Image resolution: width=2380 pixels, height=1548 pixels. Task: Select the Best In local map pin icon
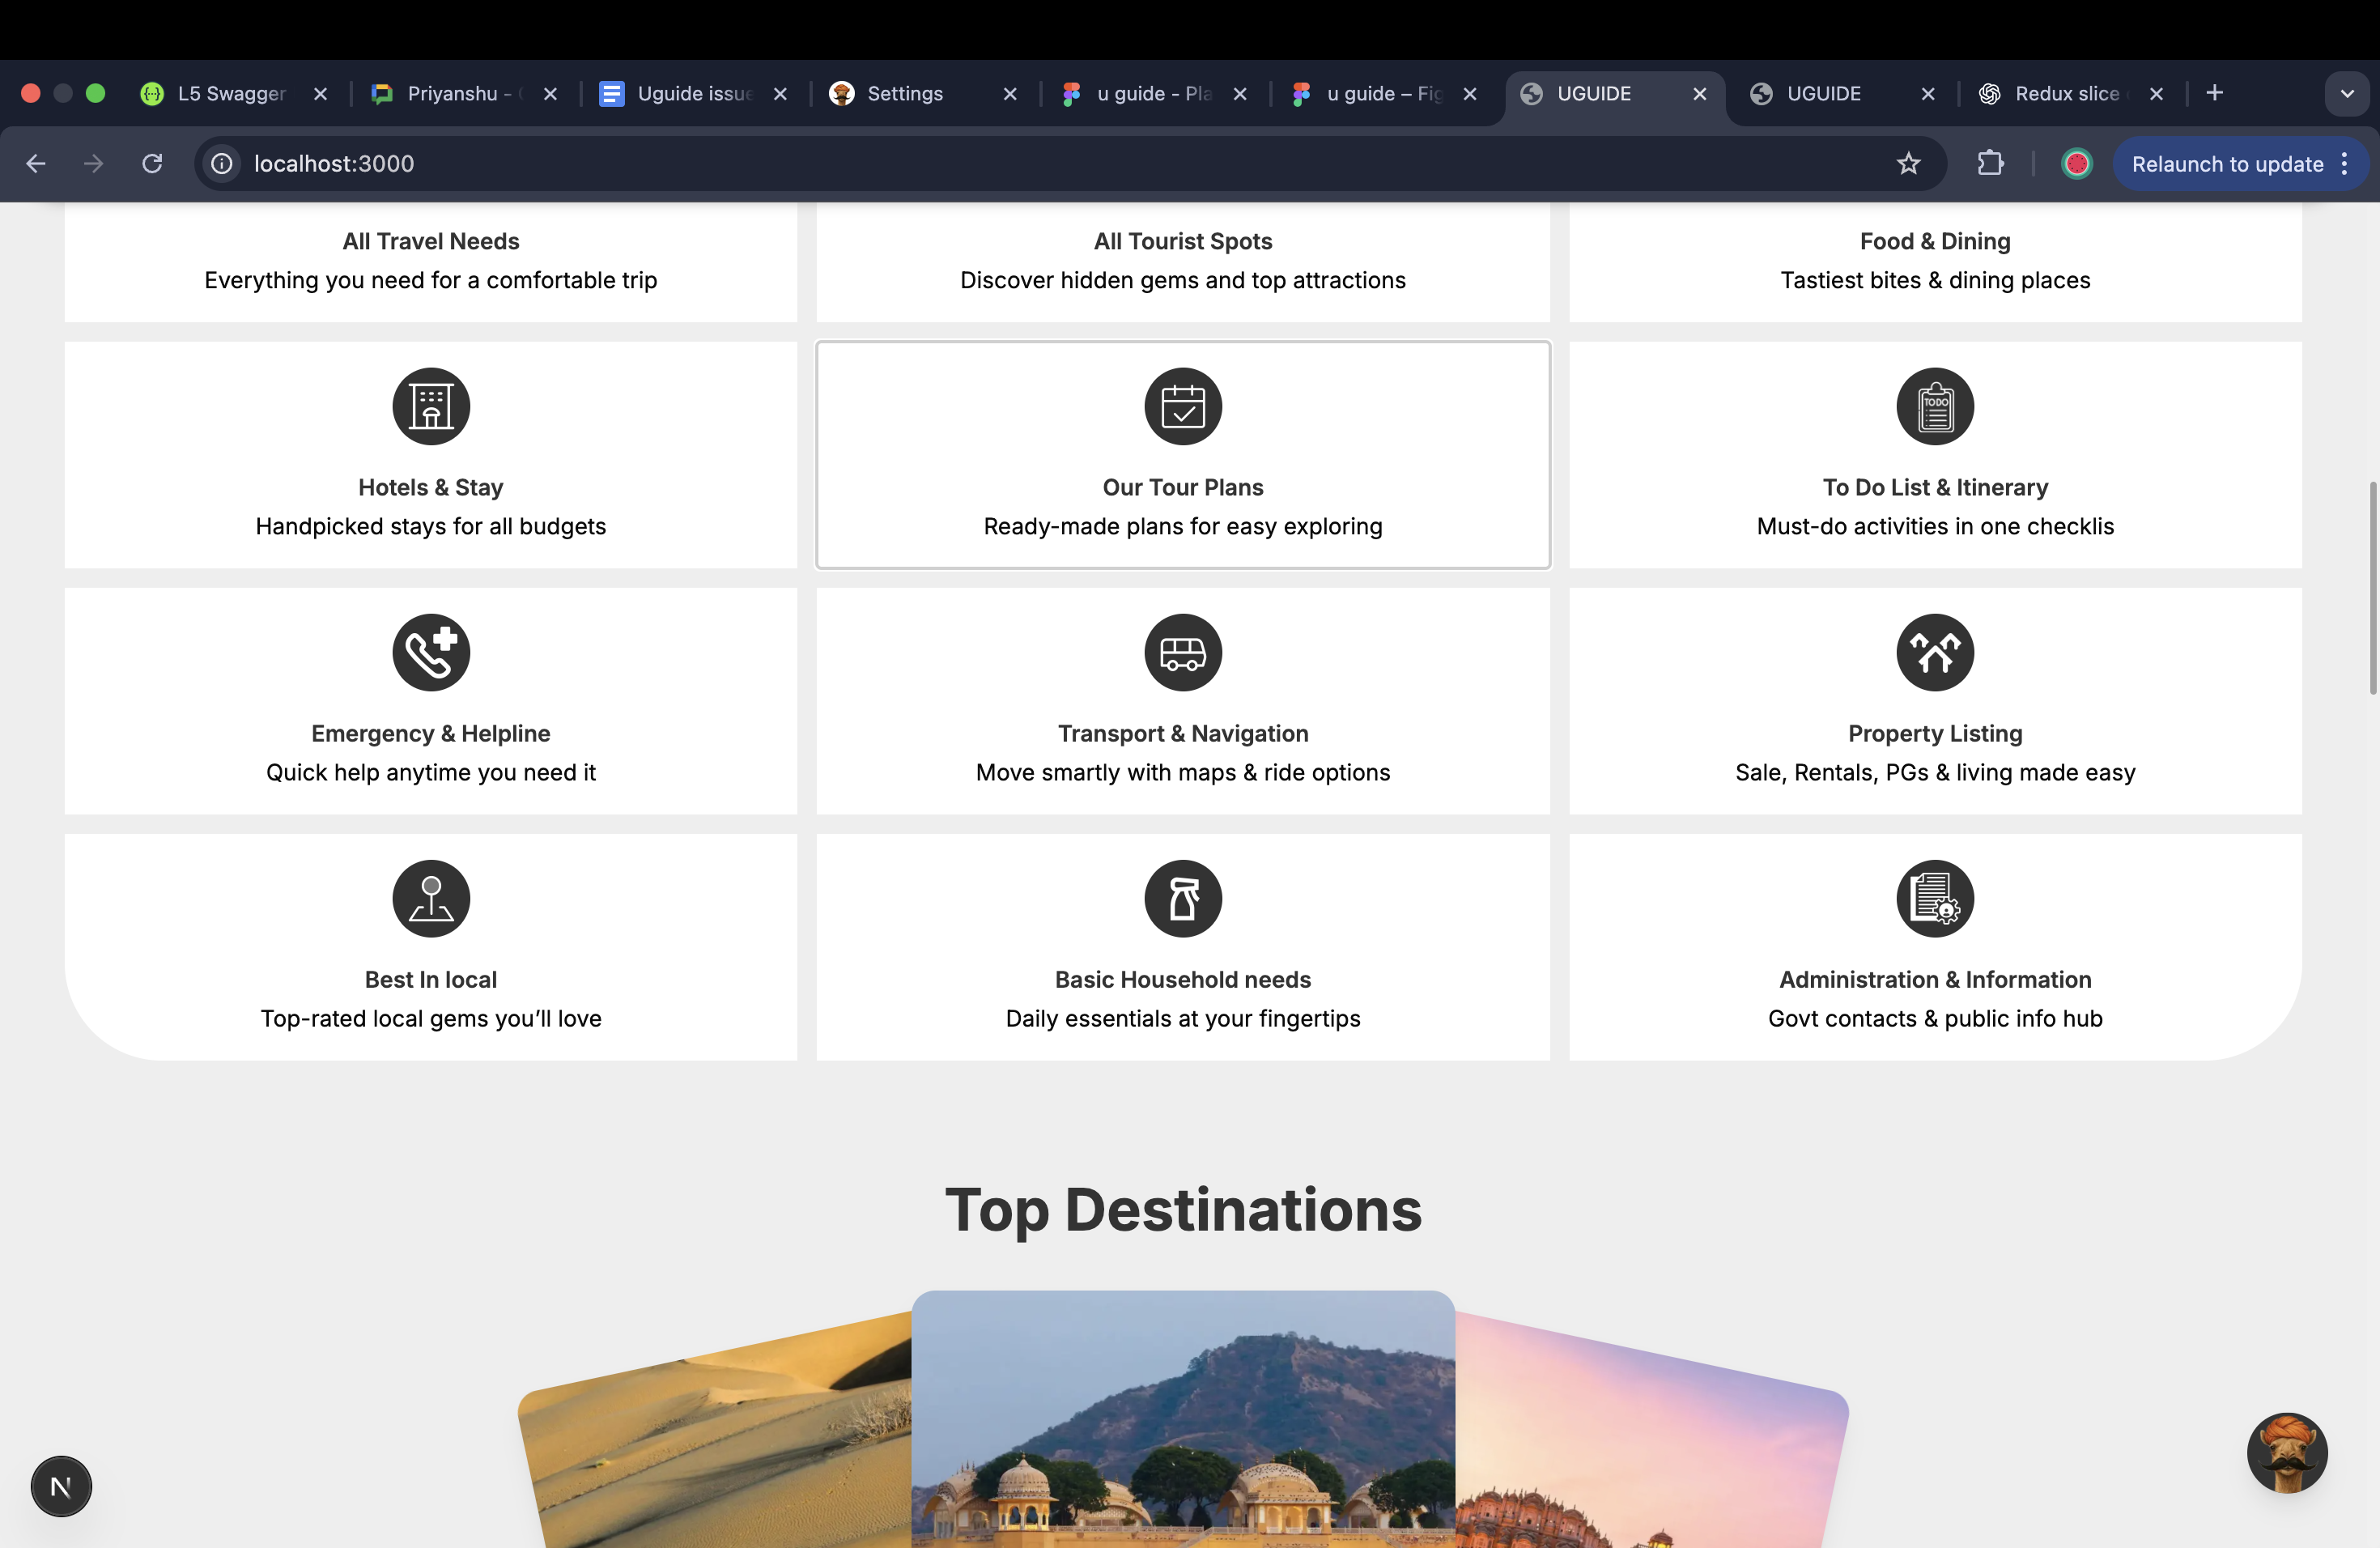pos(431,898)
